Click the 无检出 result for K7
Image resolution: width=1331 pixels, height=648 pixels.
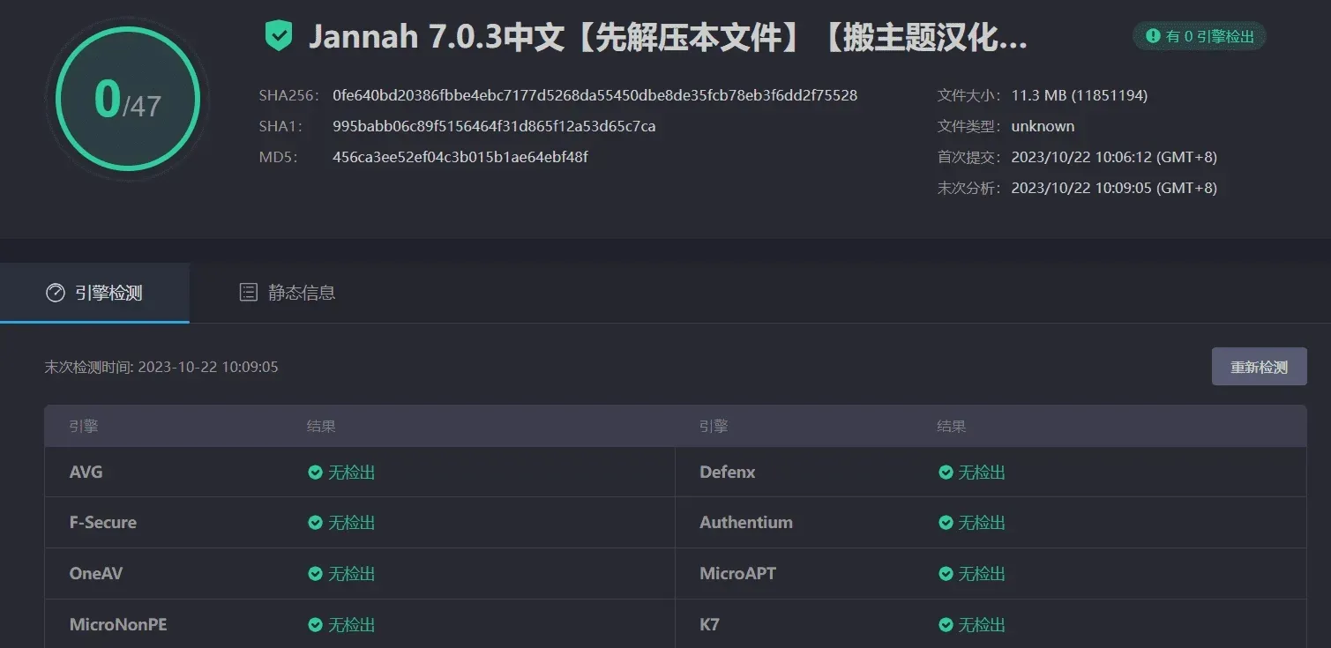982,625
